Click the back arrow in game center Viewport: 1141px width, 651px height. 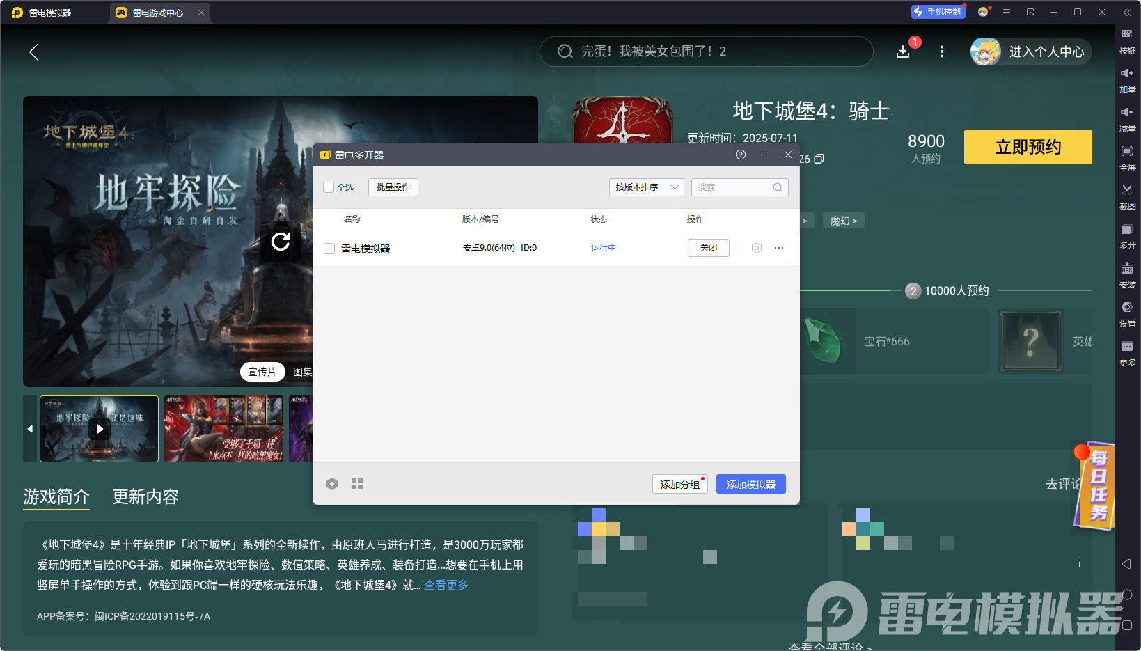click(x=33, y=52)
